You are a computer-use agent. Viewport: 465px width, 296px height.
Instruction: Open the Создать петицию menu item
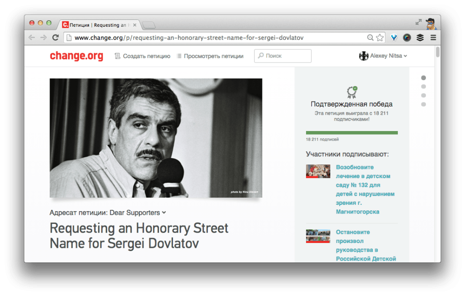pyautogui.click(x=143, y=56)
